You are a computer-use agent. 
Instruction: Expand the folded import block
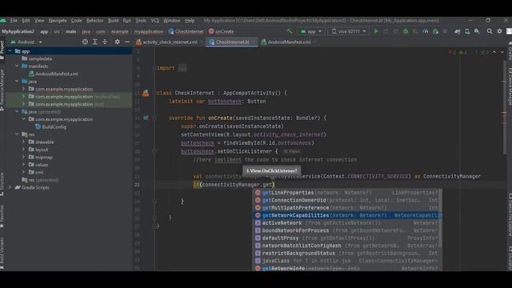(x=182, y=68)
